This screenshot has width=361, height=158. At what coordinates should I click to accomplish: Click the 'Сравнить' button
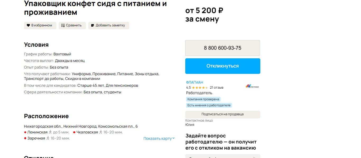tap(72, 26)
